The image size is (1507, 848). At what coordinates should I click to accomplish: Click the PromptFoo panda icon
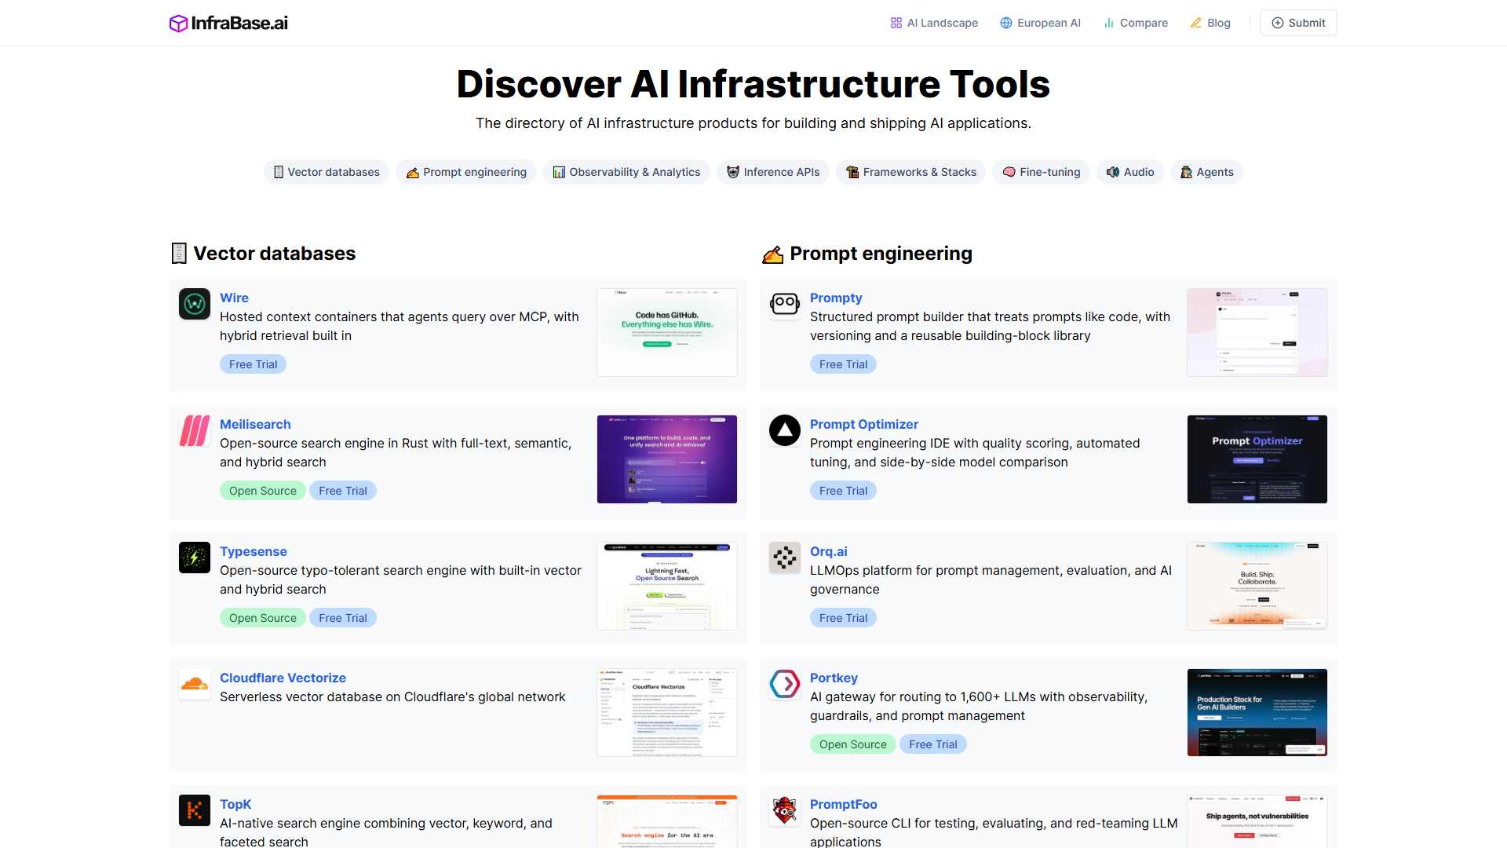click(785, 810)
